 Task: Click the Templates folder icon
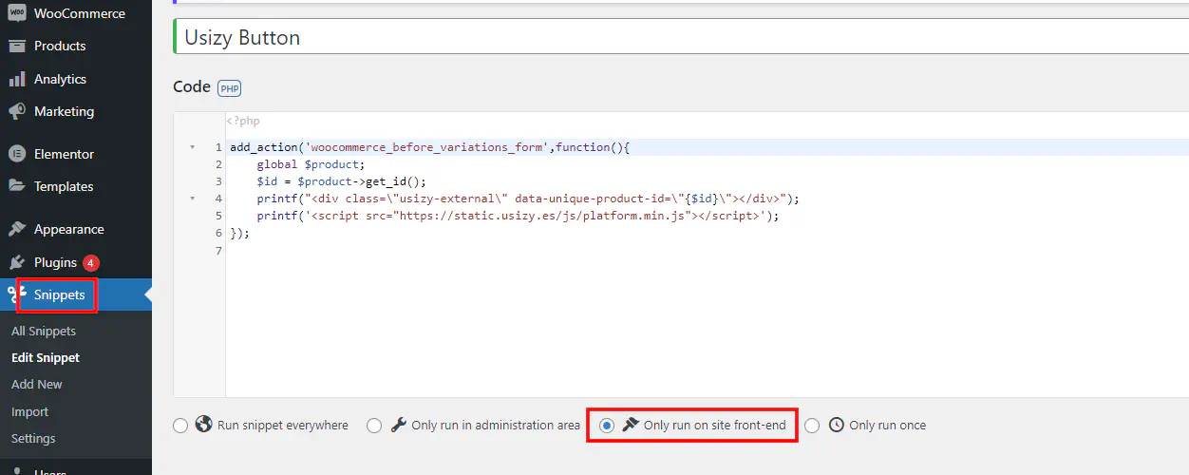16,186
